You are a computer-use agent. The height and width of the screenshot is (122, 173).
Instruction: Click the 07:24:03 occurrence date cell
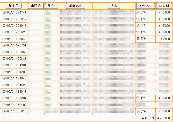click(14, 105)
